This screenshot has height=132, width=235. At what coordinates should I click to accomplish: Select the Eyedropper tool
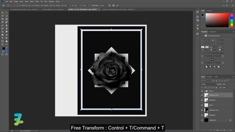click(x=3, y=22)
